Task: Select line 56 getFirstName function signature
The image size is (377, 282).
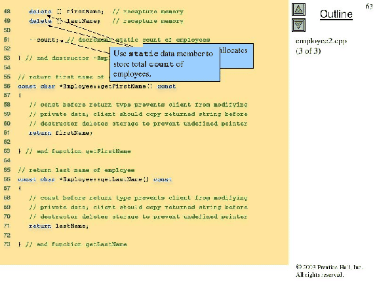Action: point(96,86)
